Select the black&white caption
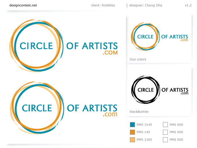Viewport: 197px width, 148px height. tap(139, 112)
